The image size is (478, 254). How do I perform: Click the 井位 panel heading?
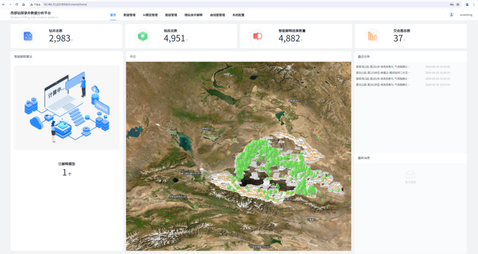(x=133, y=57)
